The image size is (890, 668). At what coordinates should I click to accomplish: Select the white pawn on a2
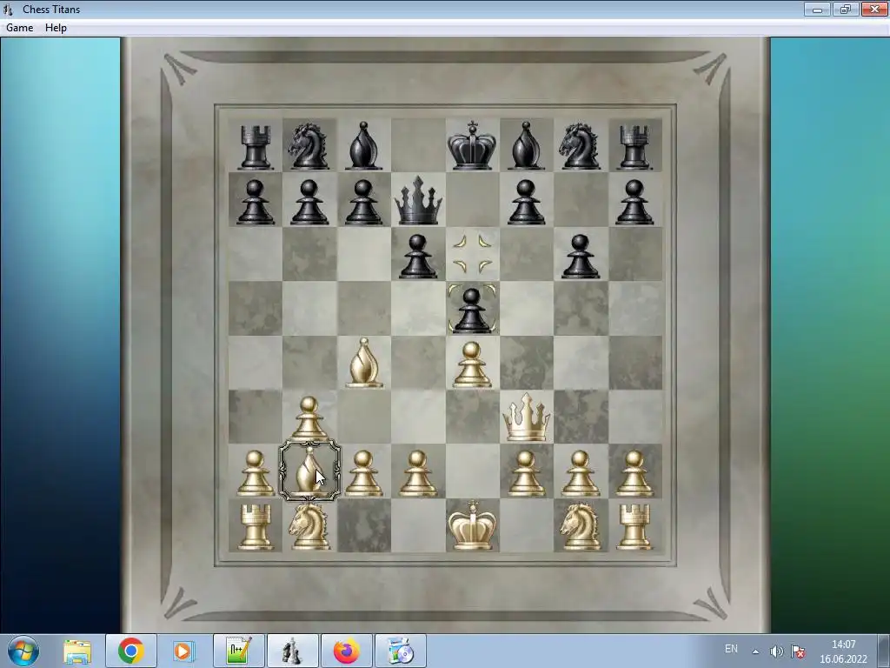[x=255, y=473]
